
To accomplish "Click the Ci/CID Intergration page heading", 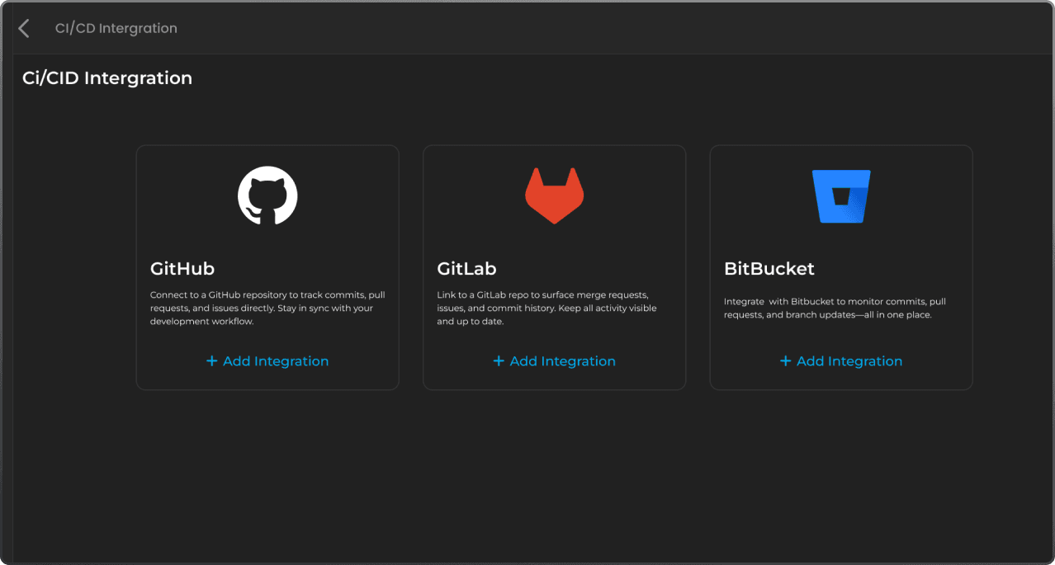I will tap(106, 77).
